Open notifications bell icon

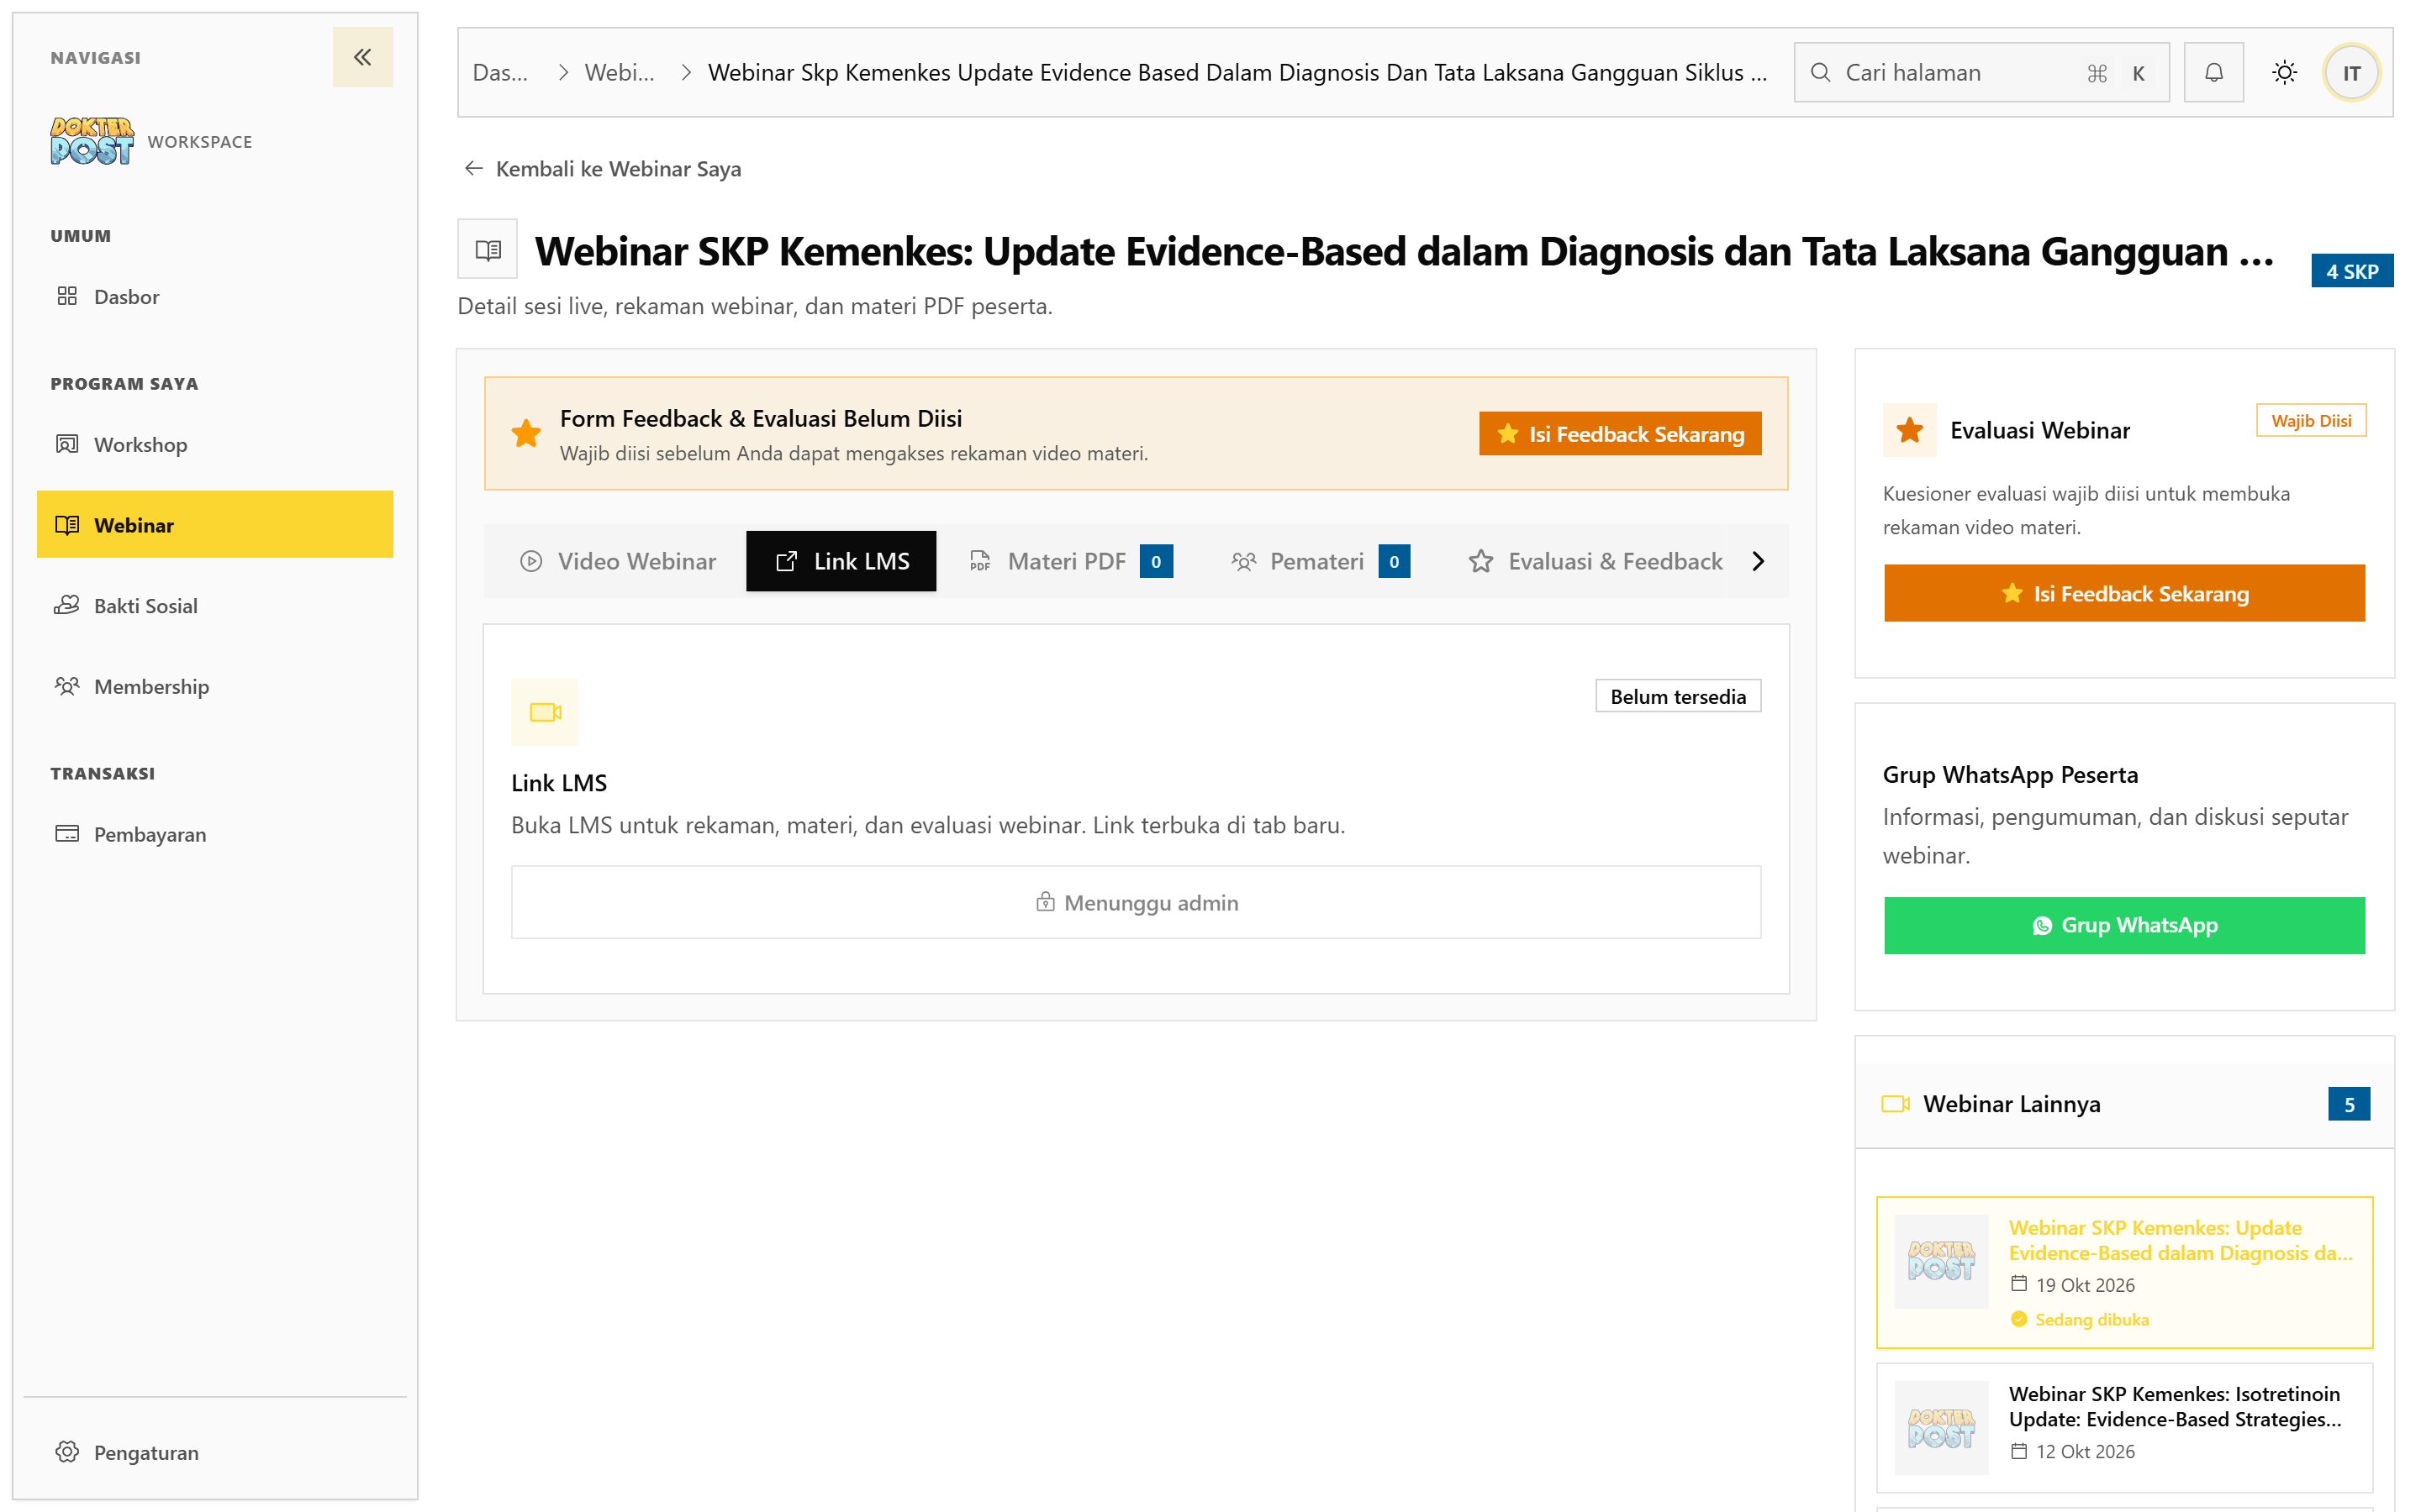[2213, 72]
